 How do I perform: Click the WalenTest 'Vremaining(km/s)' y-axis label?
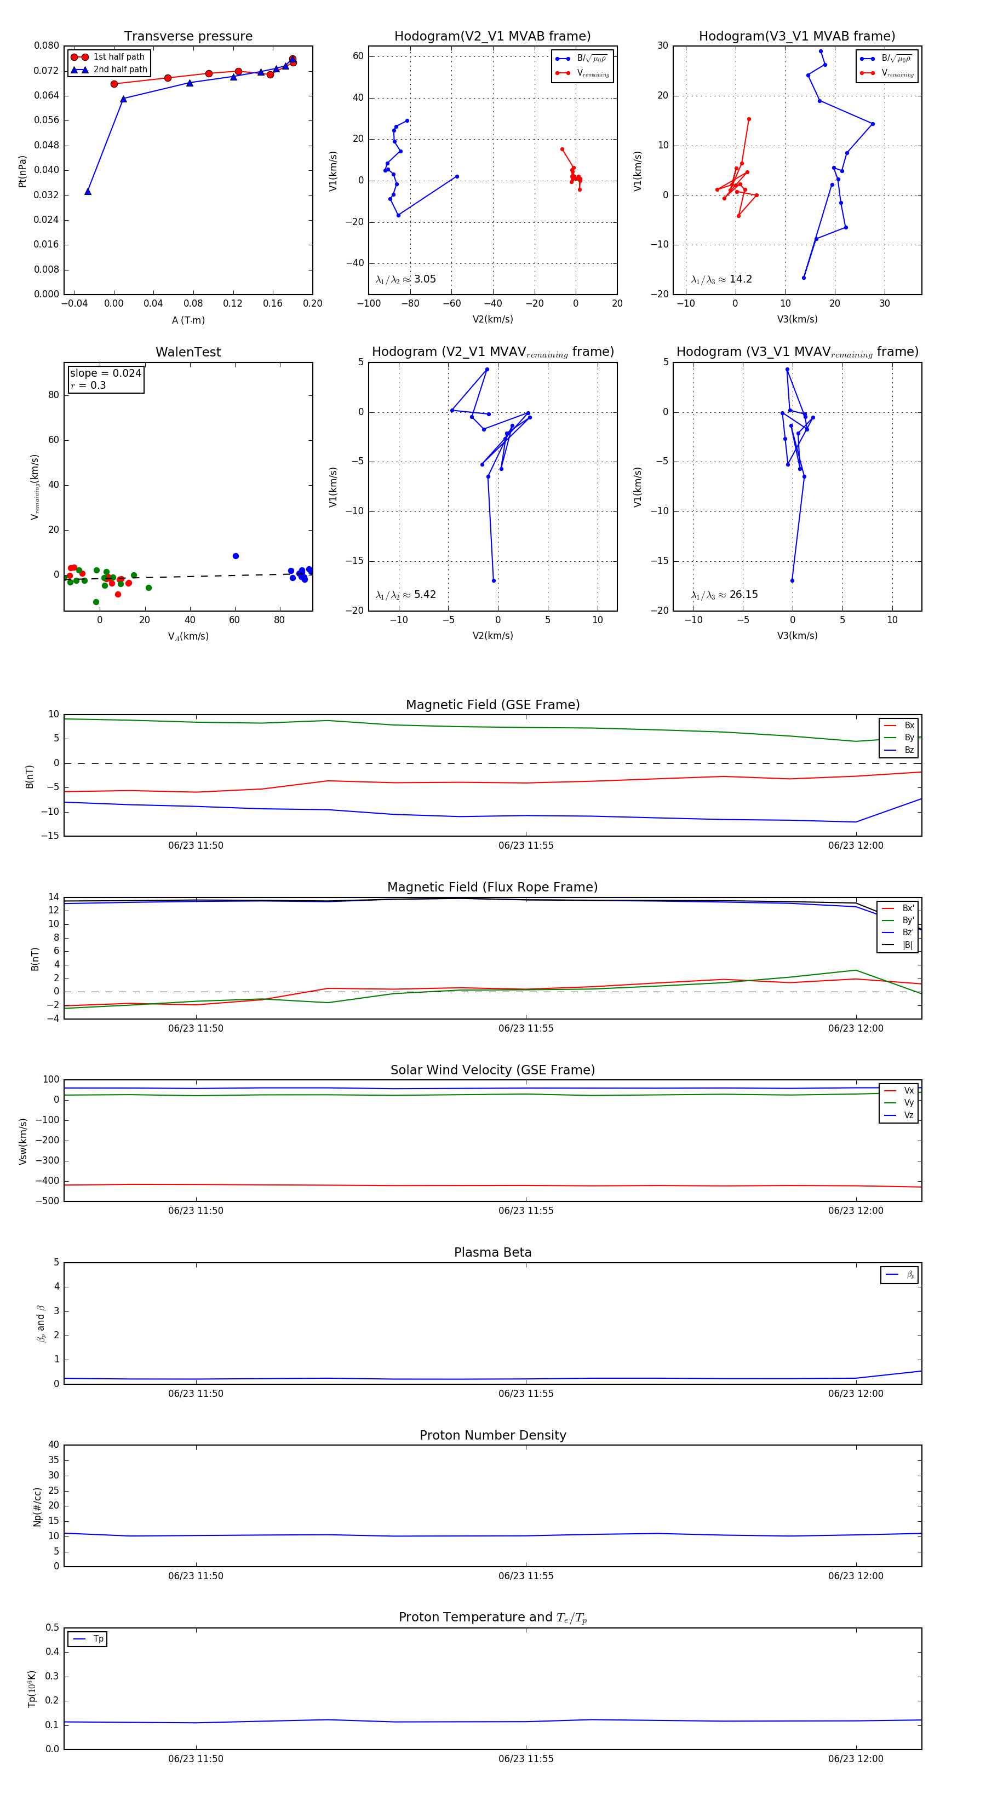pyautogui.click(x=35, y=487)
